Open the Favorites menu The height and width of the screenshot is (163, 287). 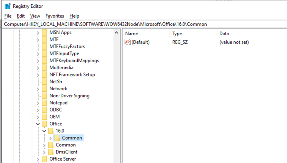coord(55,16)
